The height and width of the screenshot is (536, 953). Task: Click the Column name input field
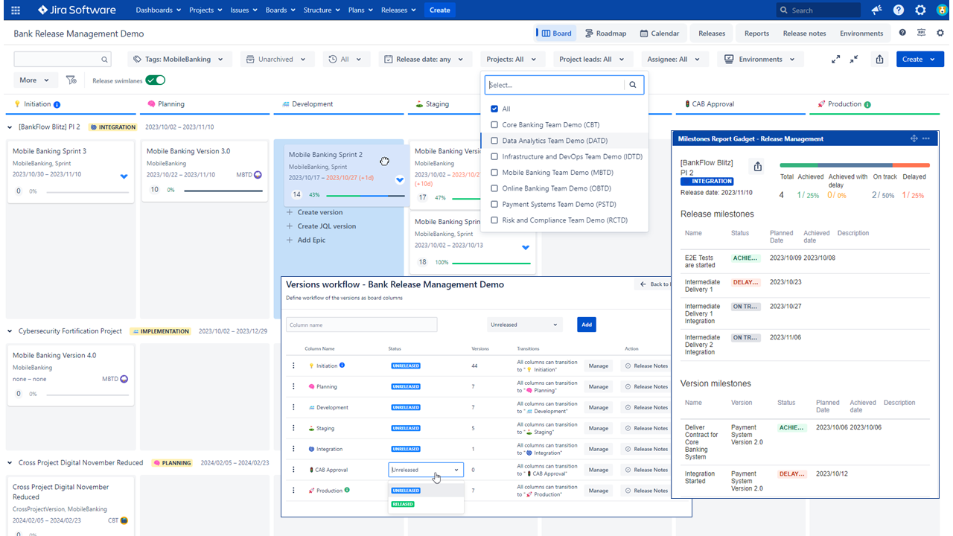(x=361, y=325)
